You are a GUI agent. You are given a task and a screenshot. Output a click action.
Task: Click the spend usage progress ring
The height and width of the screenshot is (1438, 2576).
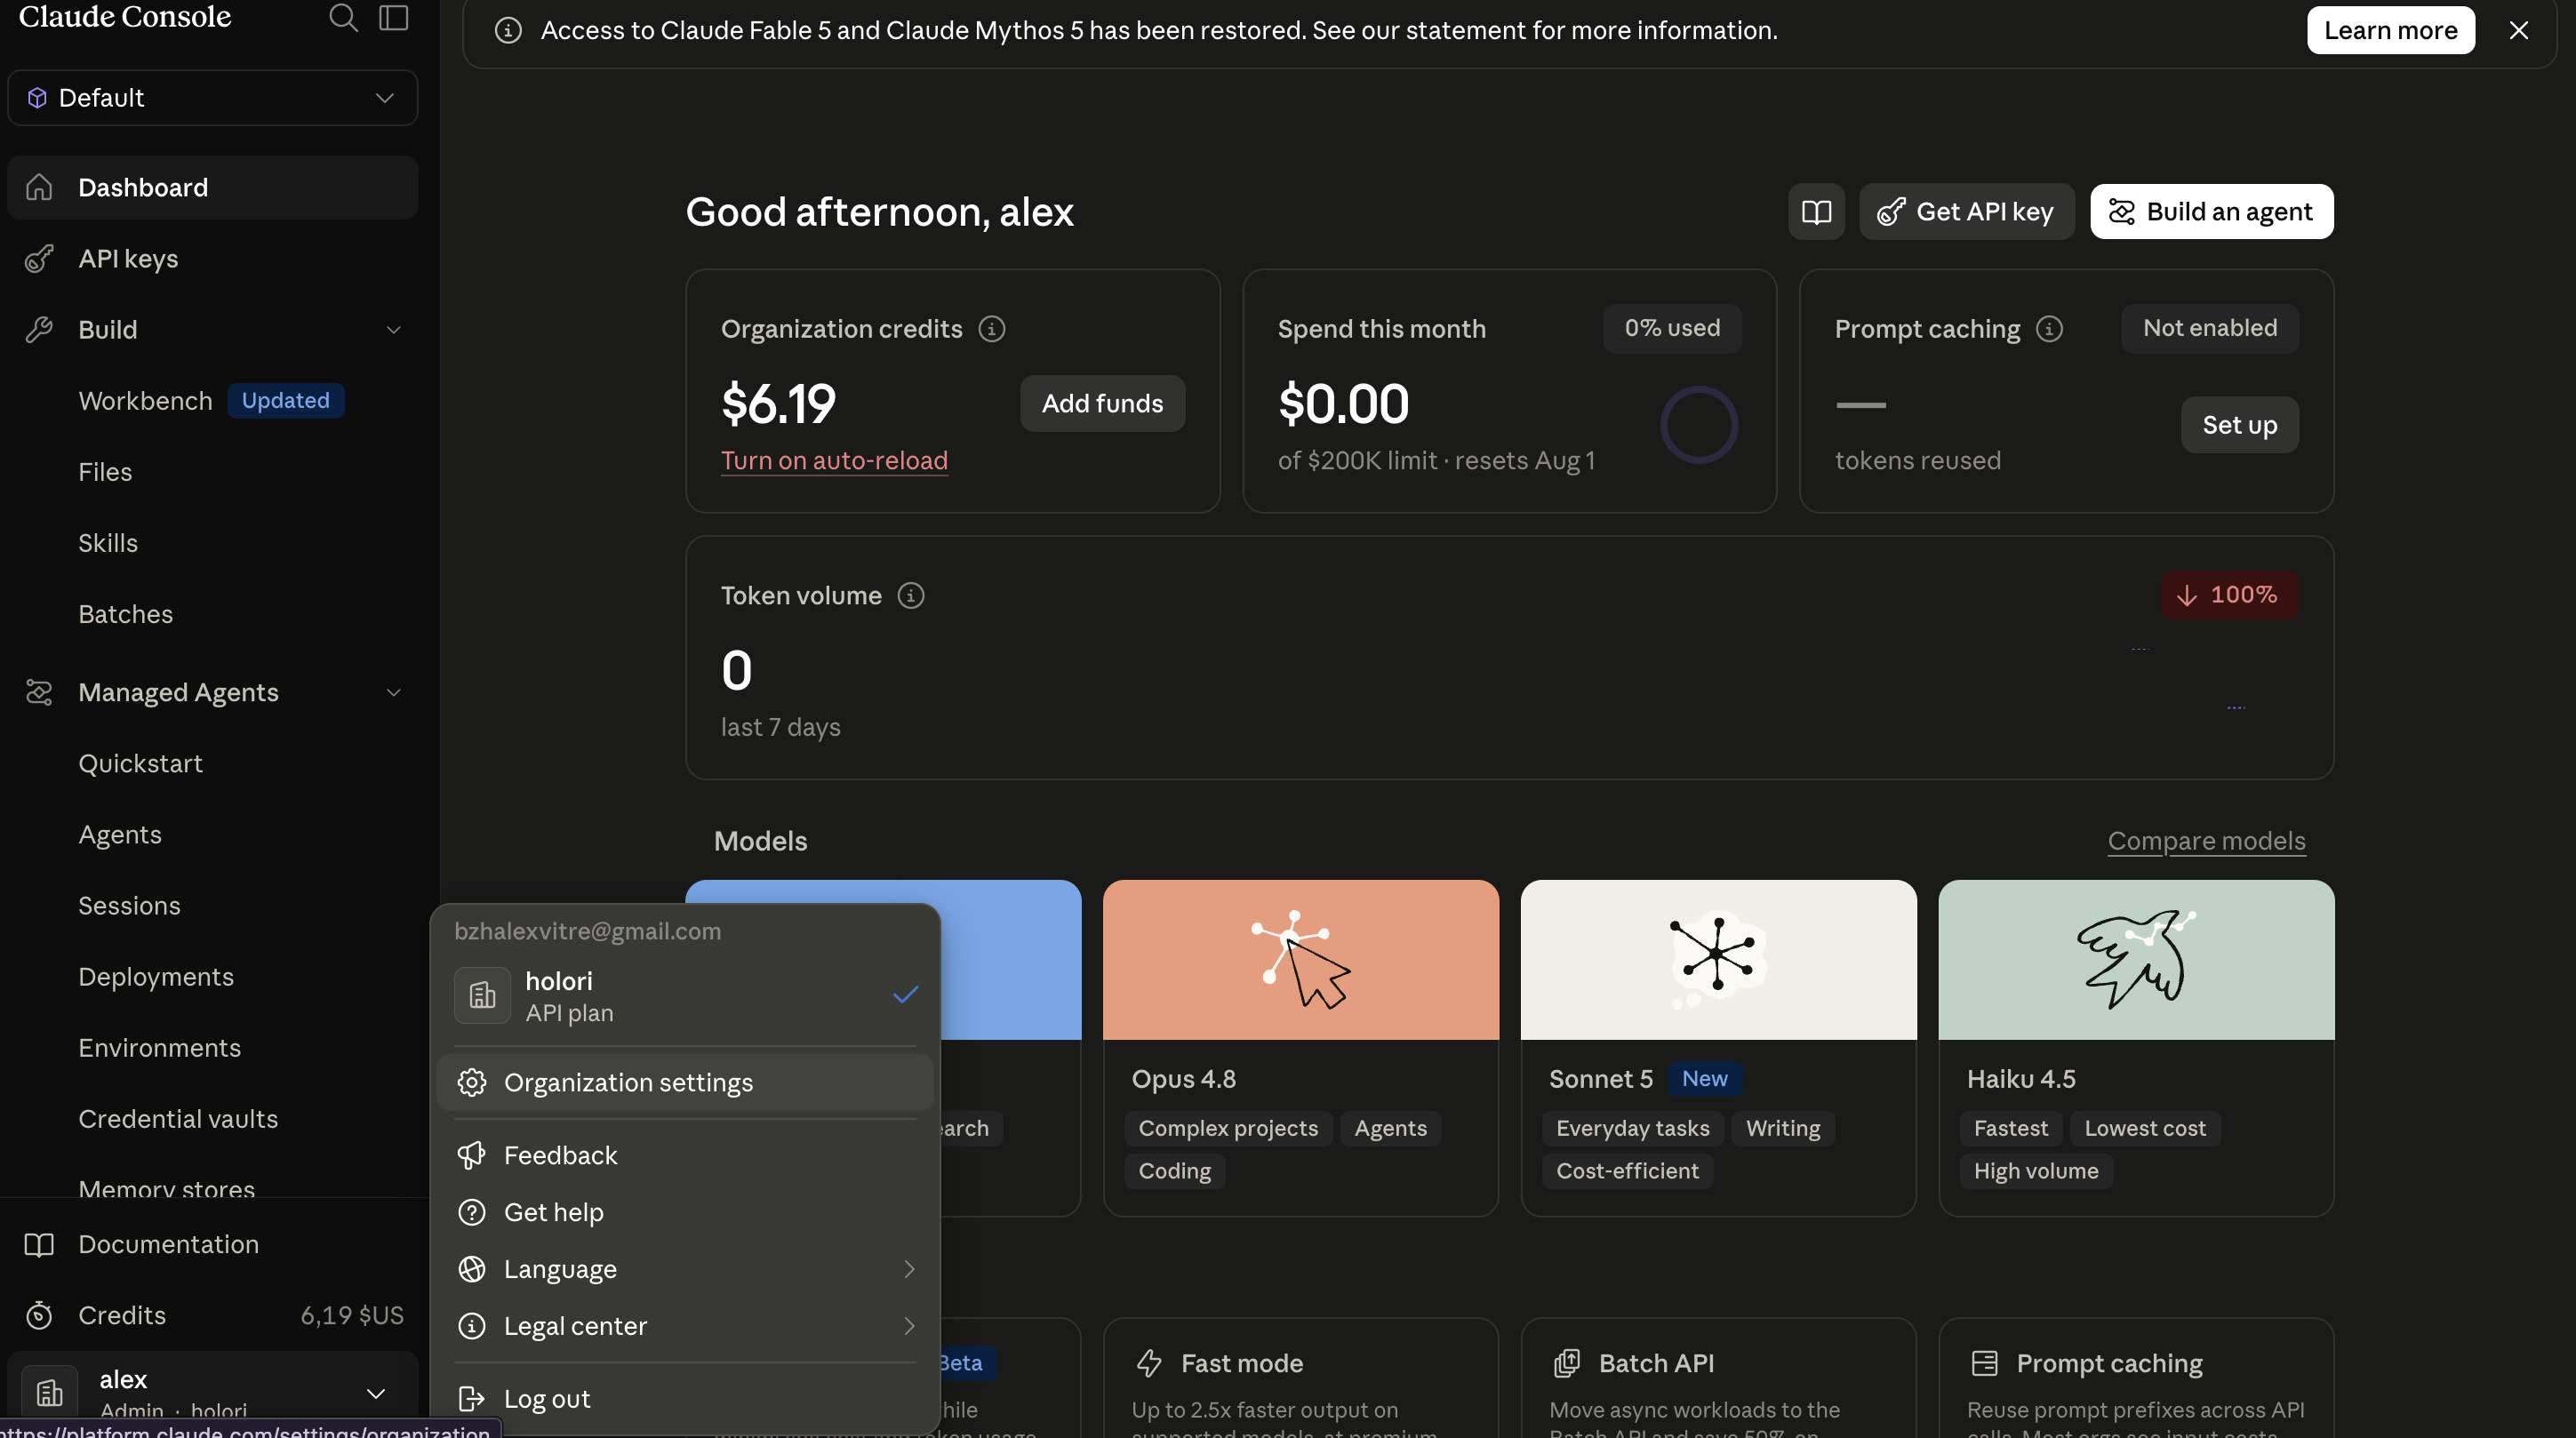(x=1699, y=424)
